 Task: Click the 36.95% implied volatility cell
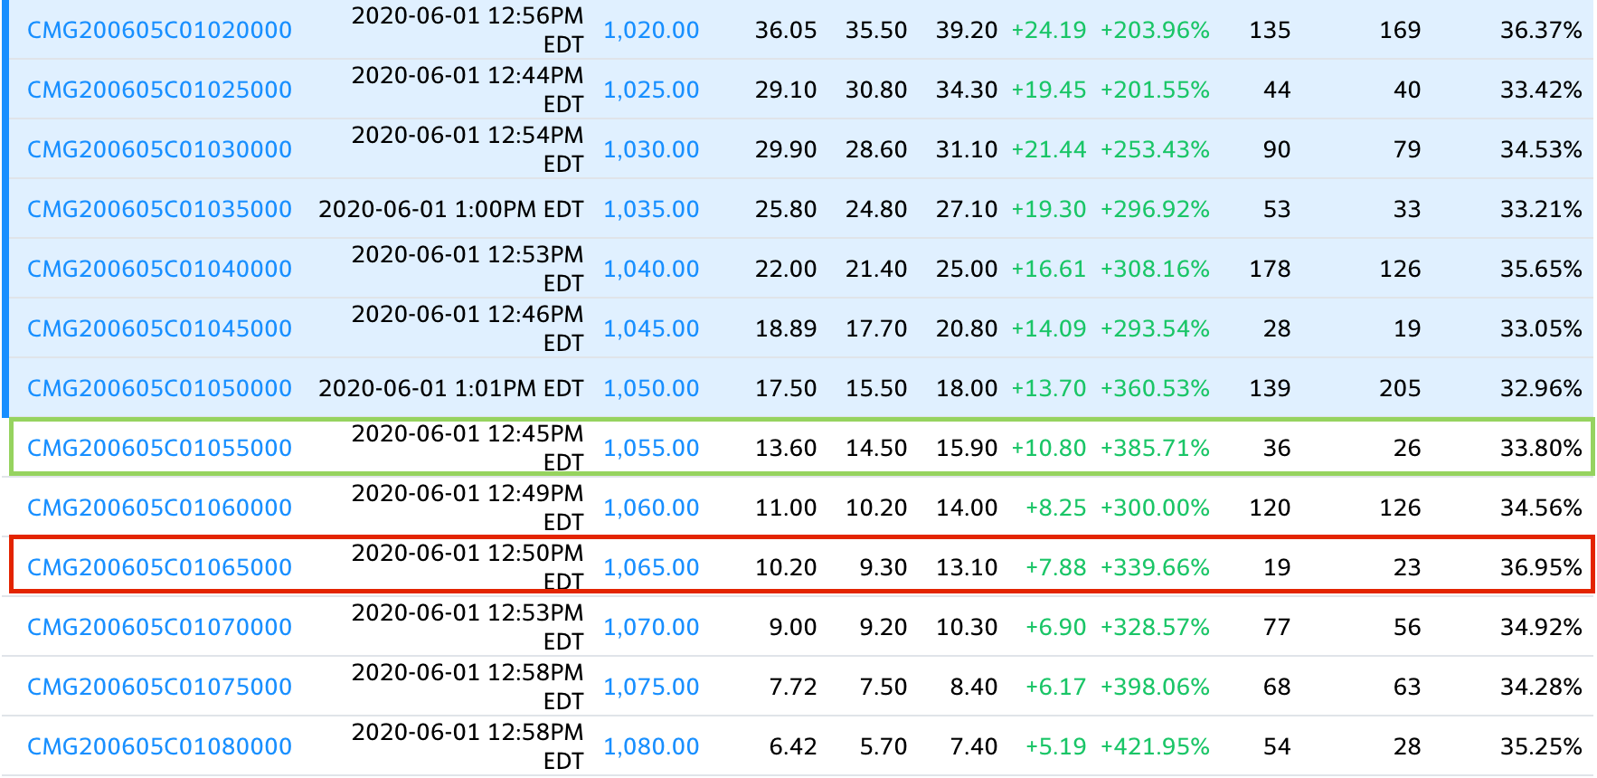coord(1541,567)
